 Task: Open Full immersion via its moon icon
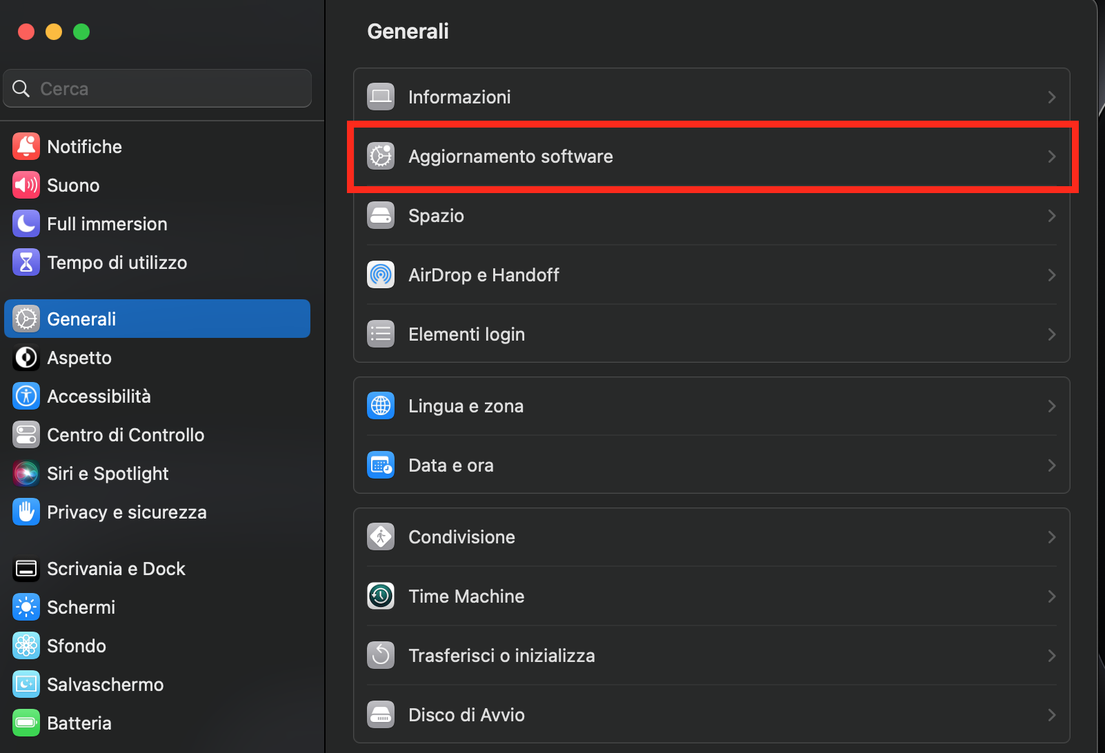pos(26,223)
